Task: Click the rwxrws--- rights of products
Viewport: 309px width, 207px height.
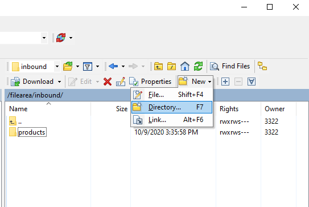Action: 234,132
